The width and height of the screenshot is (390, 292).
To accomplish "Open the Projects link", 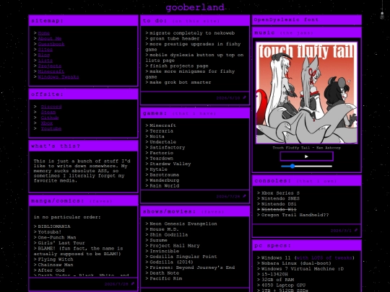I will tap(50, 66).
